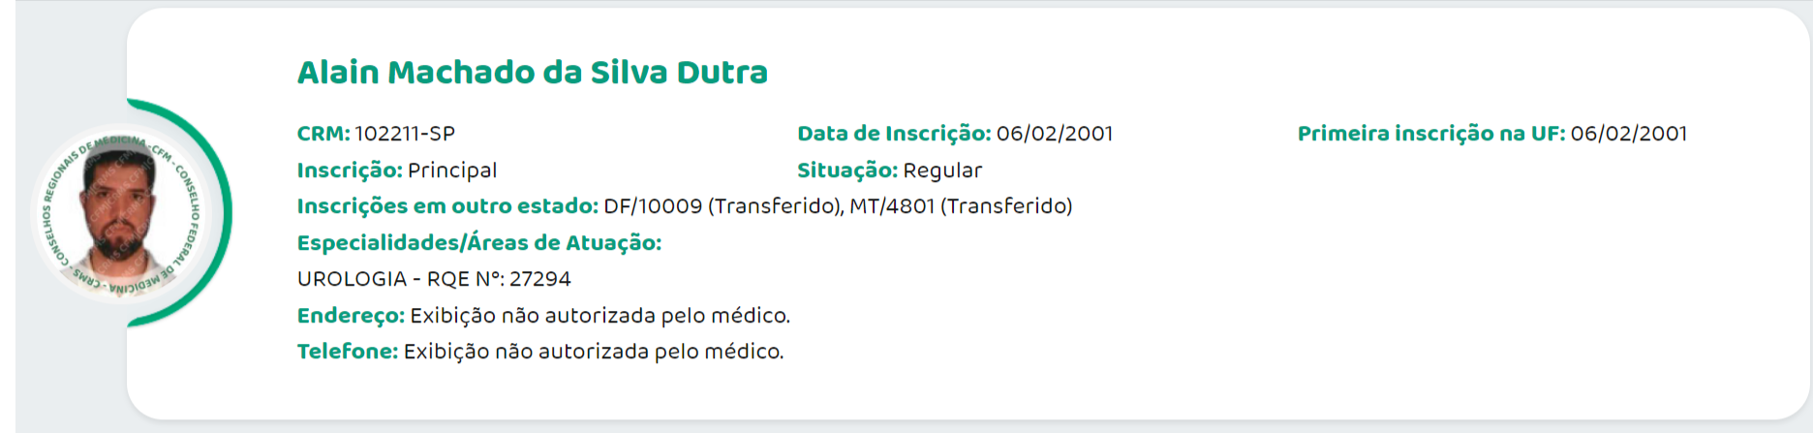The image size is (1813, 433).
Task: Click the Inscrição label
Action: pos(350,170)
